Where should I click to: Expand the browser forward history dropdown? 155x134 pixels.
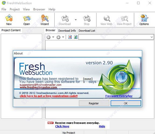click(x=63, y=37)
